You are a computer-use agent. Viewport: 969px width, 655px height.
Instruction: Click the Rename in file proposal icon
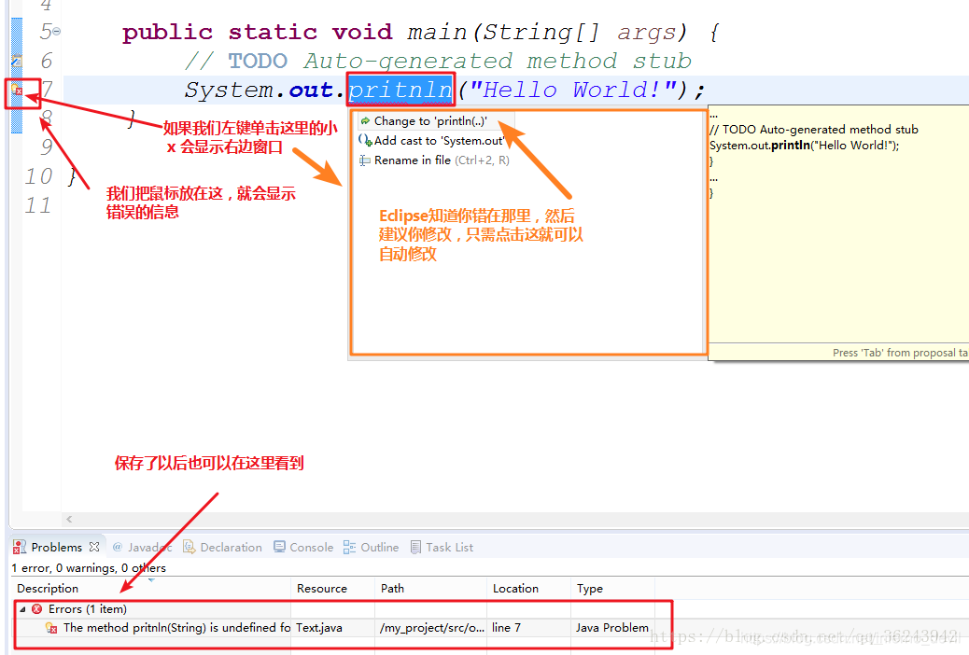(365, 160)
